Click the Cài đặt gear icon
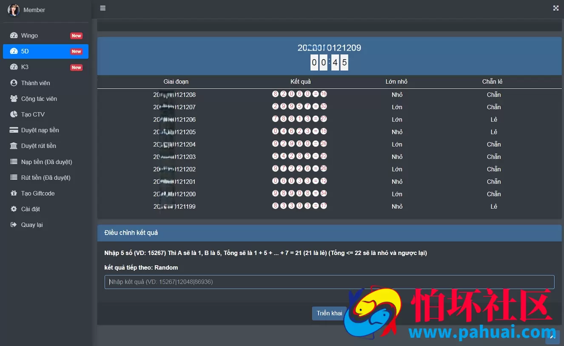 [14, 209]
